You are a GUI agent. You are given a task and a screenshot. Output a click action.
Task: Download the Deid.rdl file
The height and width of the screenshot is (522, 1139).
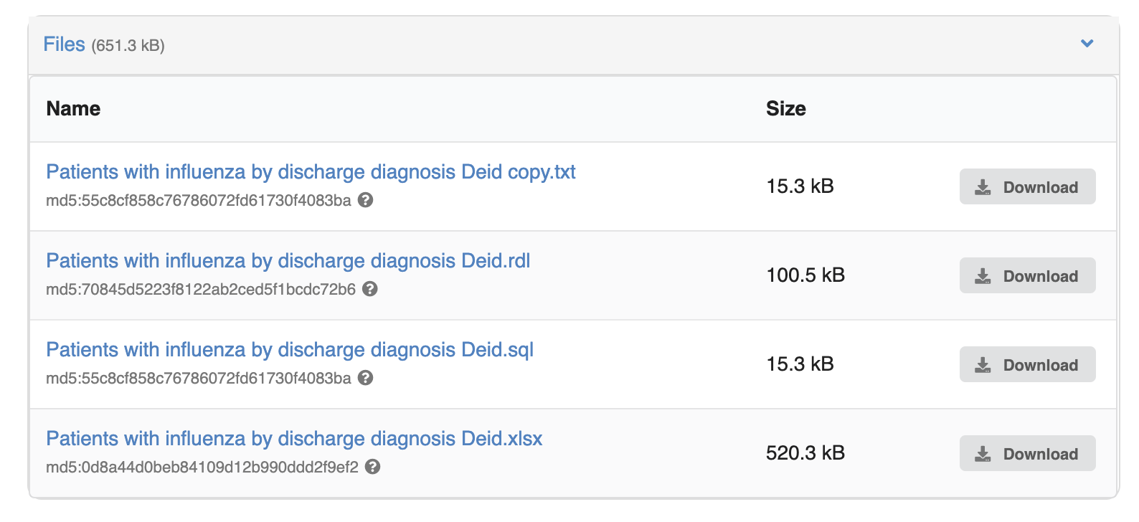[x=1026, y=276]
